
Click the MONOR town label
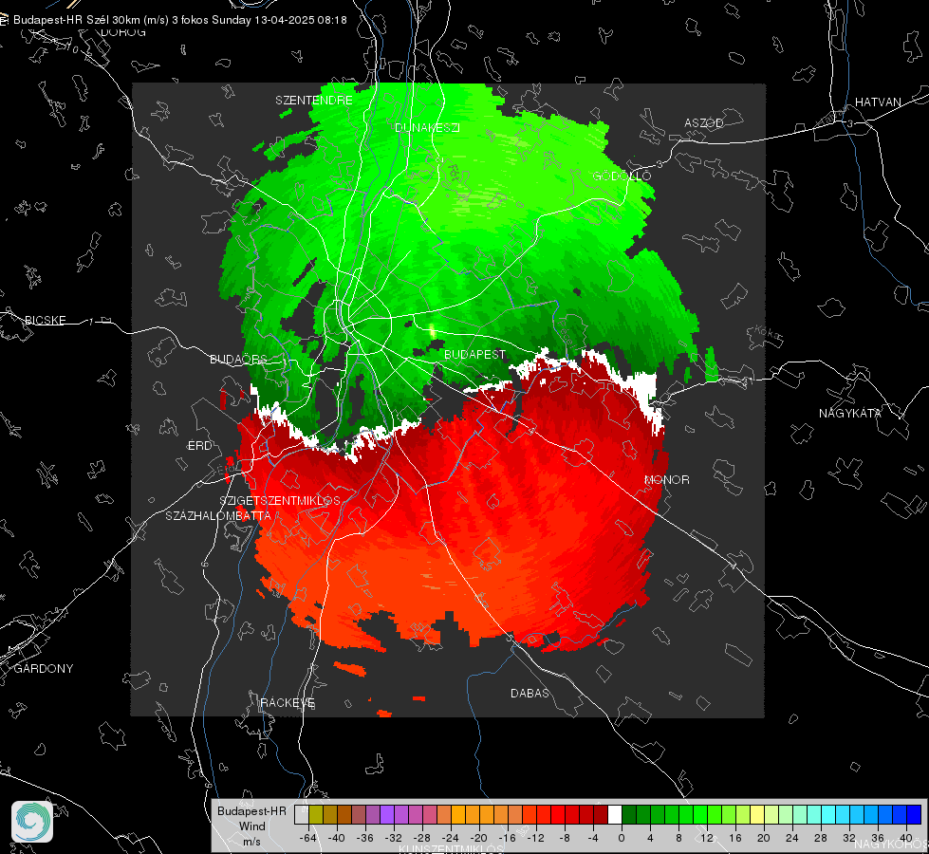667,479
